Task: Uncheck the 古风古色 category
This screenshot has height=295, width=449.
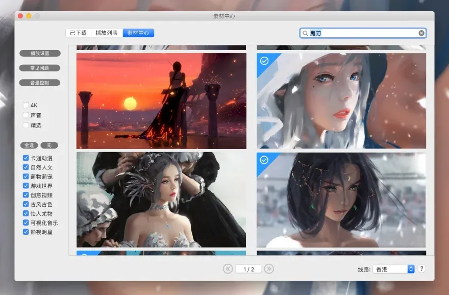Action: point(26,204)
